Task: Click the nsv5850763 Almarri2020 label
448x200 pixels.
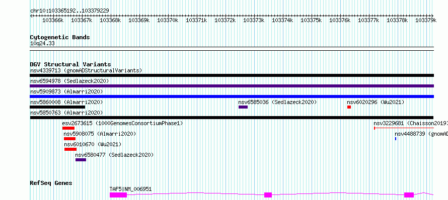Action: [66, 113]
